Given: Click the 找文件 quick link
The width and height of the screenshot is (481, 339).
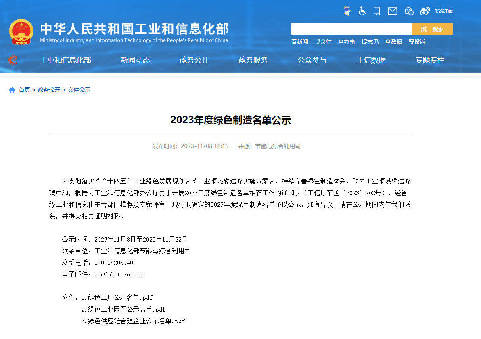Looking at the screenshot, I should 323,42.
